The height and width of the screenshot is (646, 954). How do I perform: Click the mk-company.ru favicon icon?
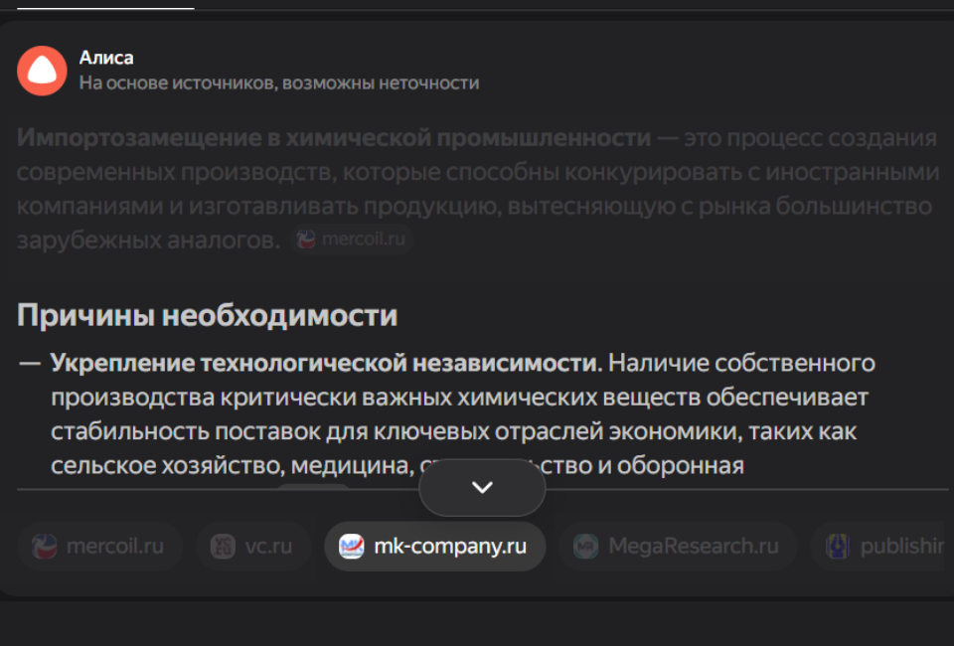[352, 547]
